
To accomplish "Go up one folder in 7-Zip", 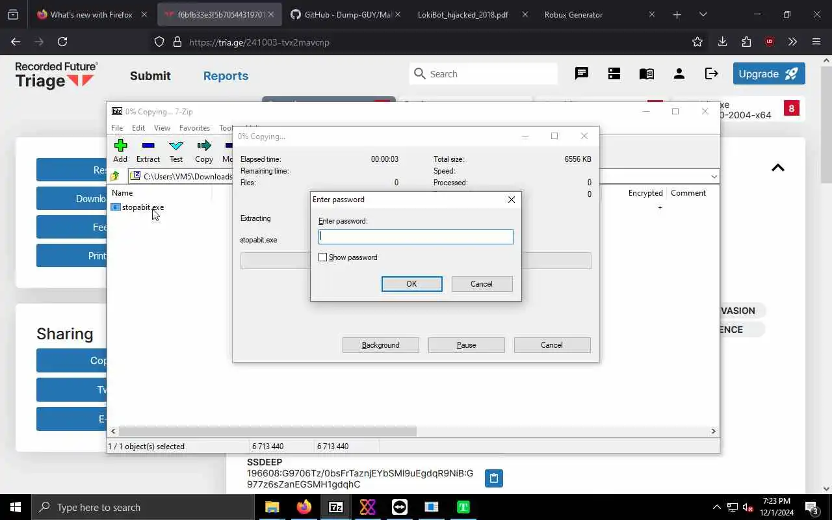I will [x=115, y=176].
